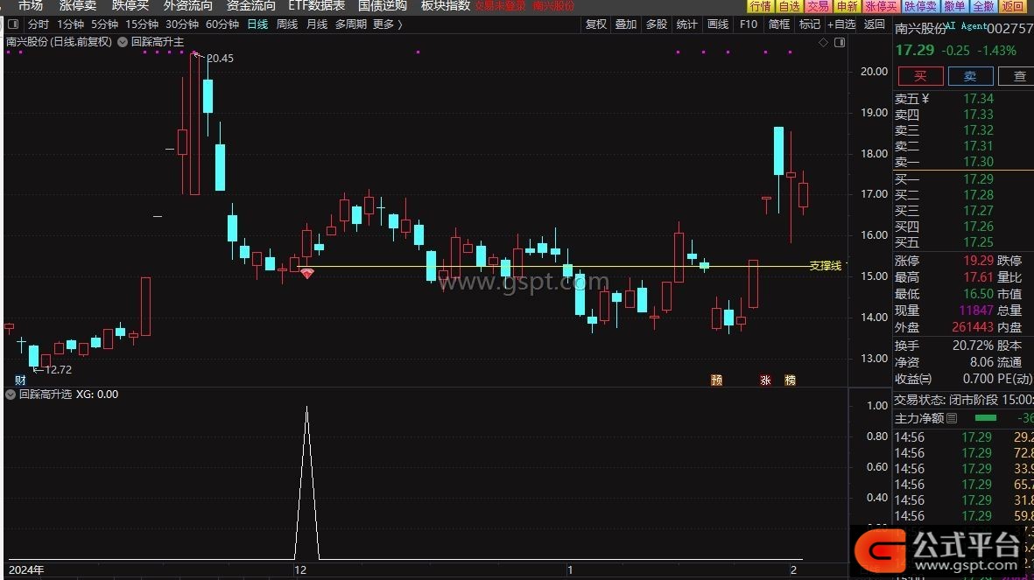Select the 日线 daily chart tab

tap(257, 24)
